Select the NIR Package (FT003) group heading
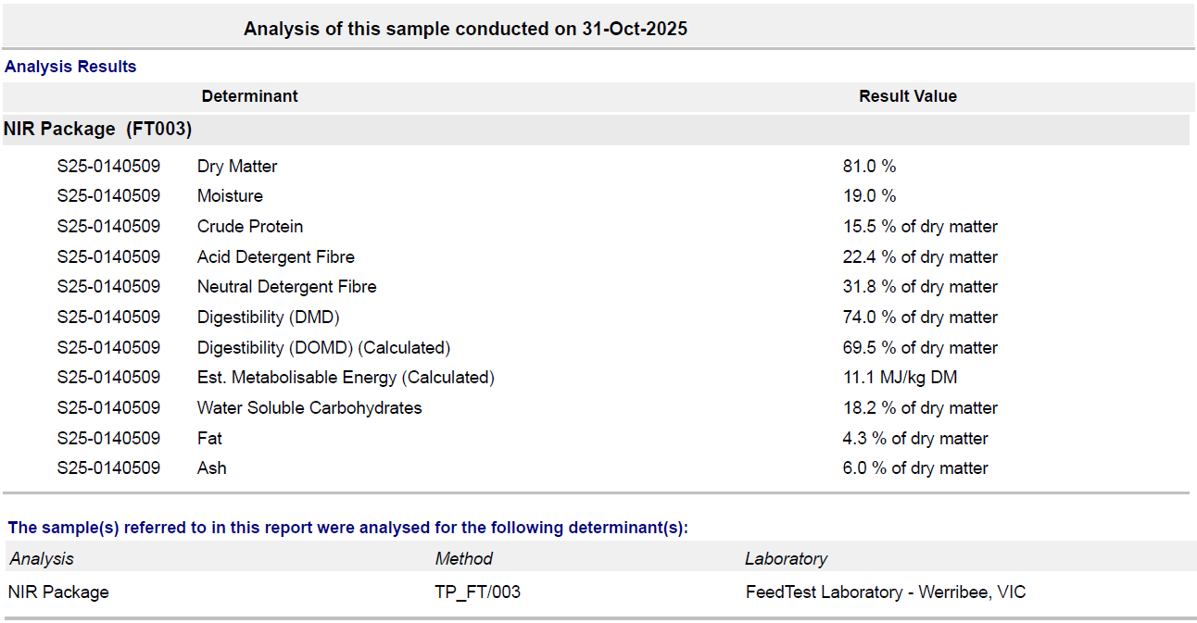 [97, 130]
